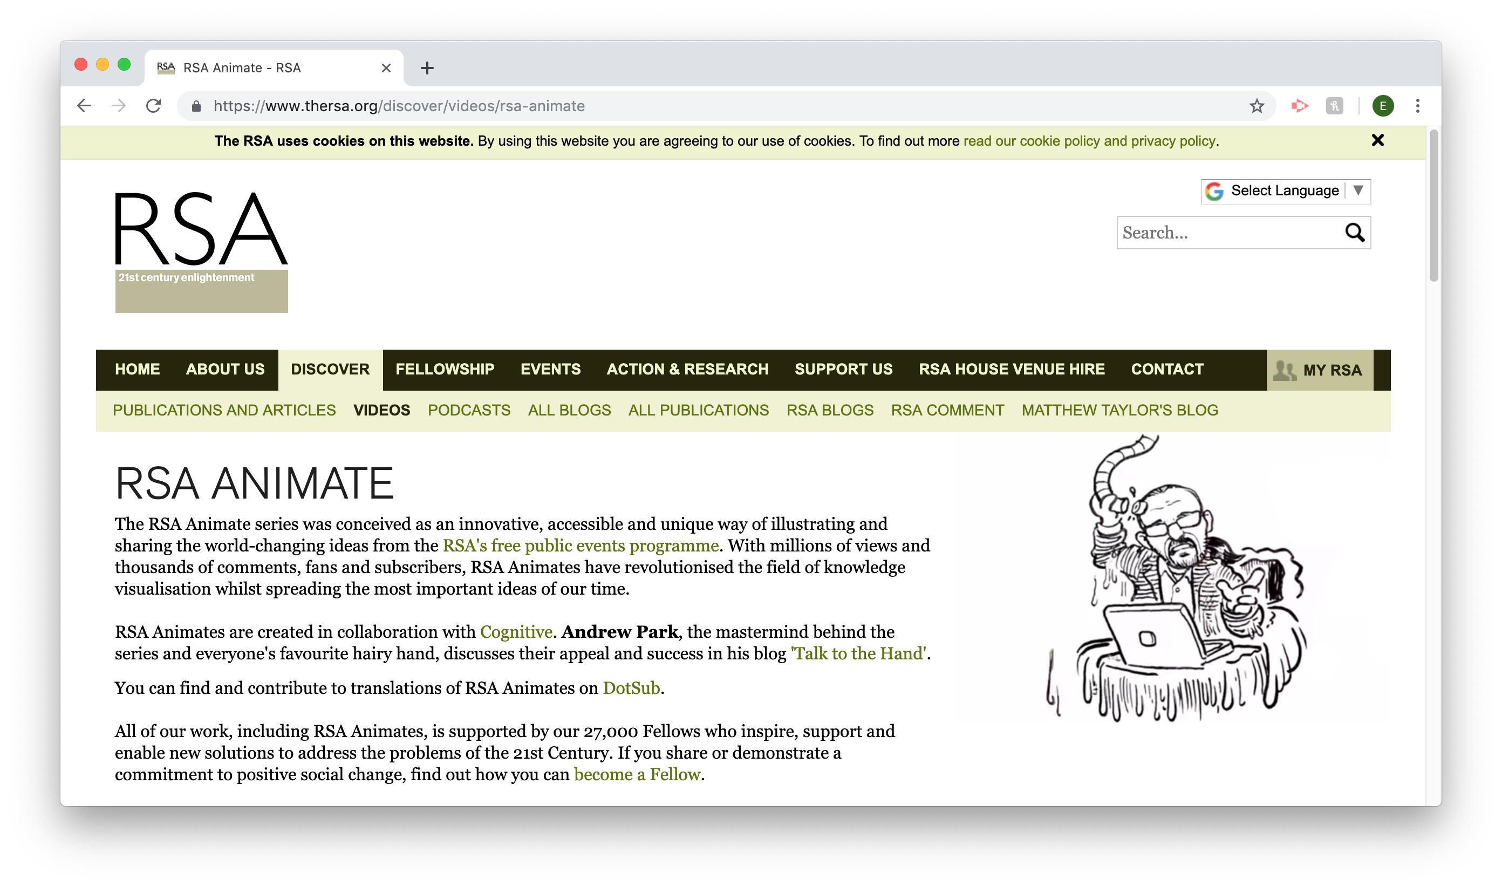
Task: Open ABOUT US in main navigation
Action: (225, 370)
